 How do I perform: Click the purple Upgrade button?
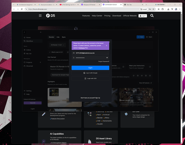[x=33, y=103]
